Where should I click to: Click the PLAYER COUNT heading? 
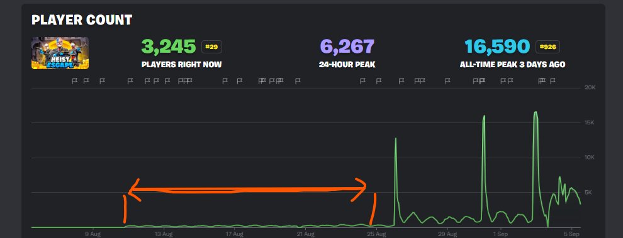click(x=82, y=20)
